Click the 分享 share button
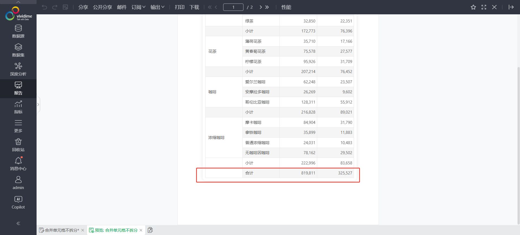Viewport: 520px width, 235px height. click(x=83, y=7)
